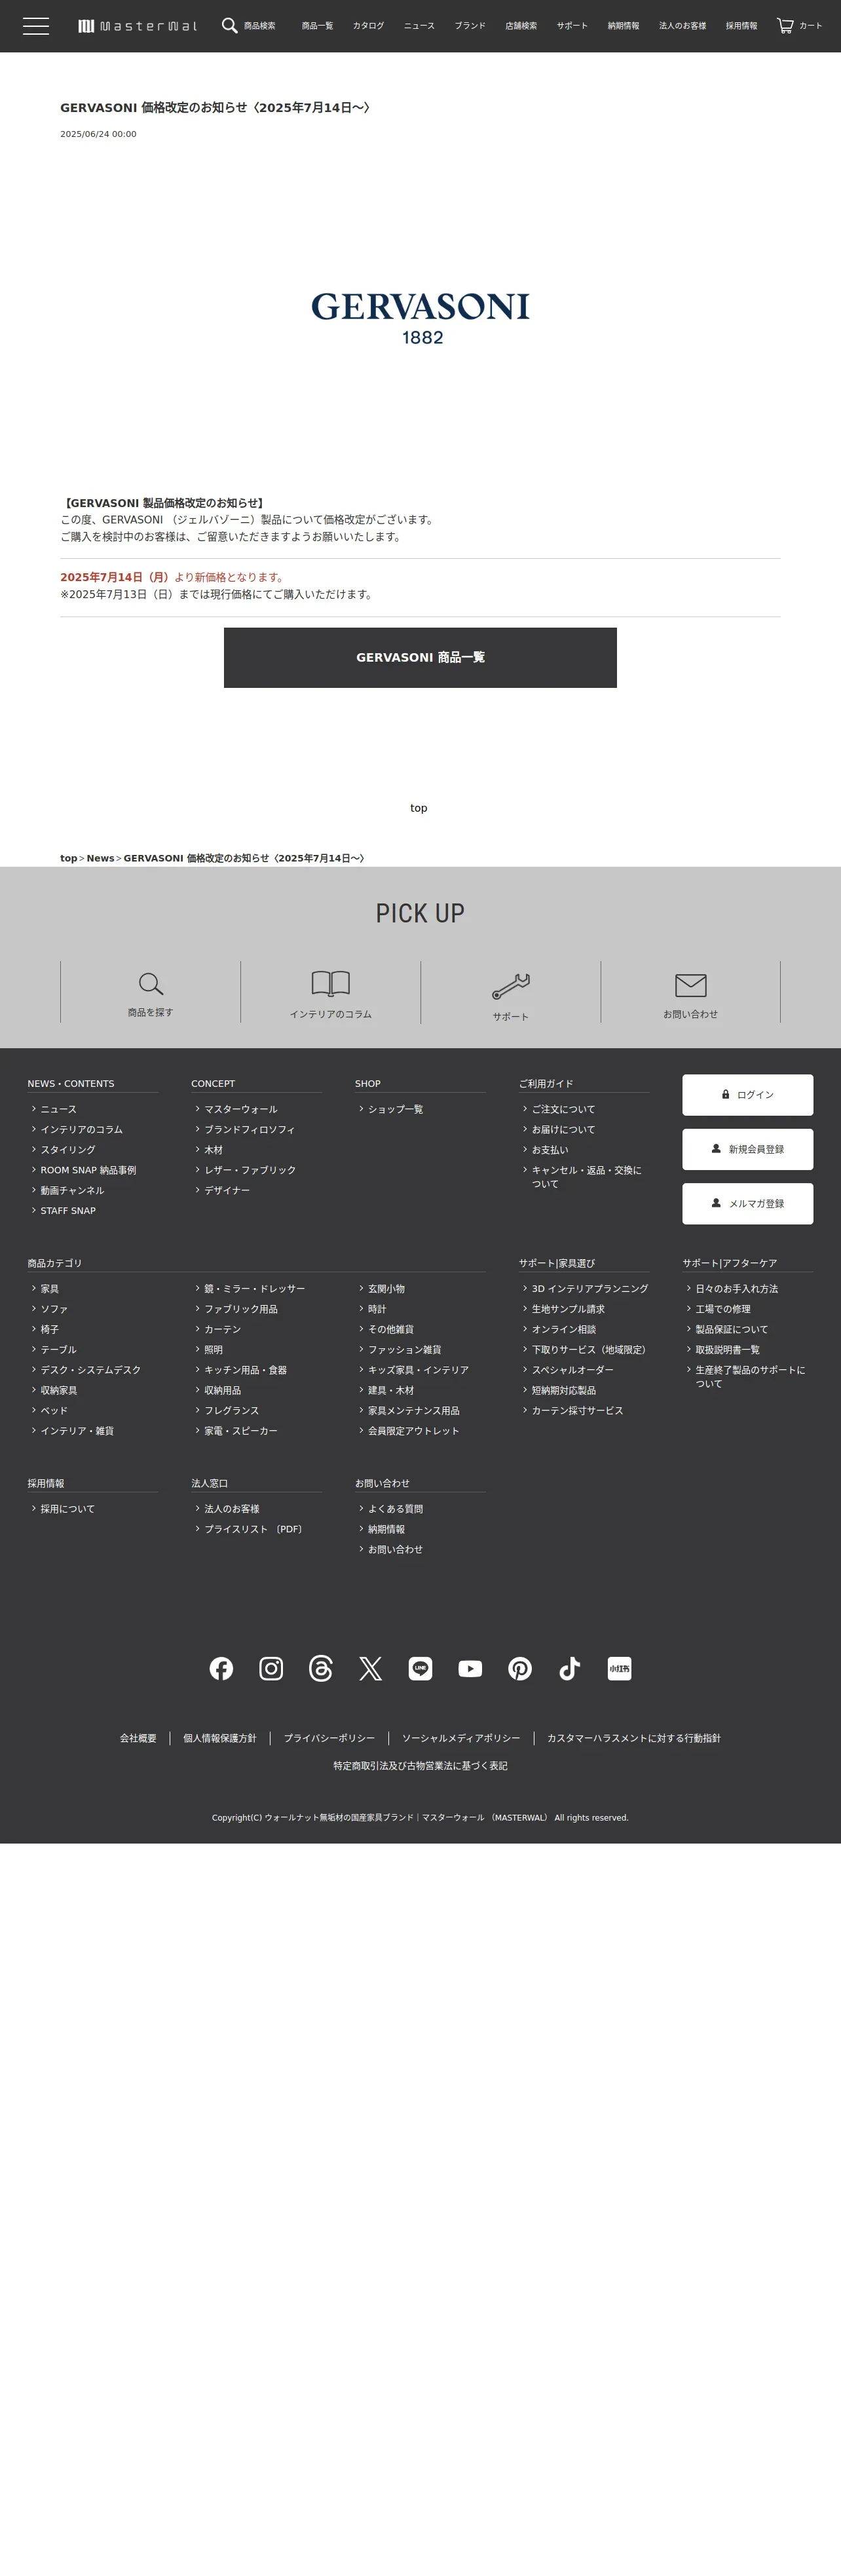Open the hamburger menu icon
This screenshot has width=841, height=2576.
click(36, 26)
